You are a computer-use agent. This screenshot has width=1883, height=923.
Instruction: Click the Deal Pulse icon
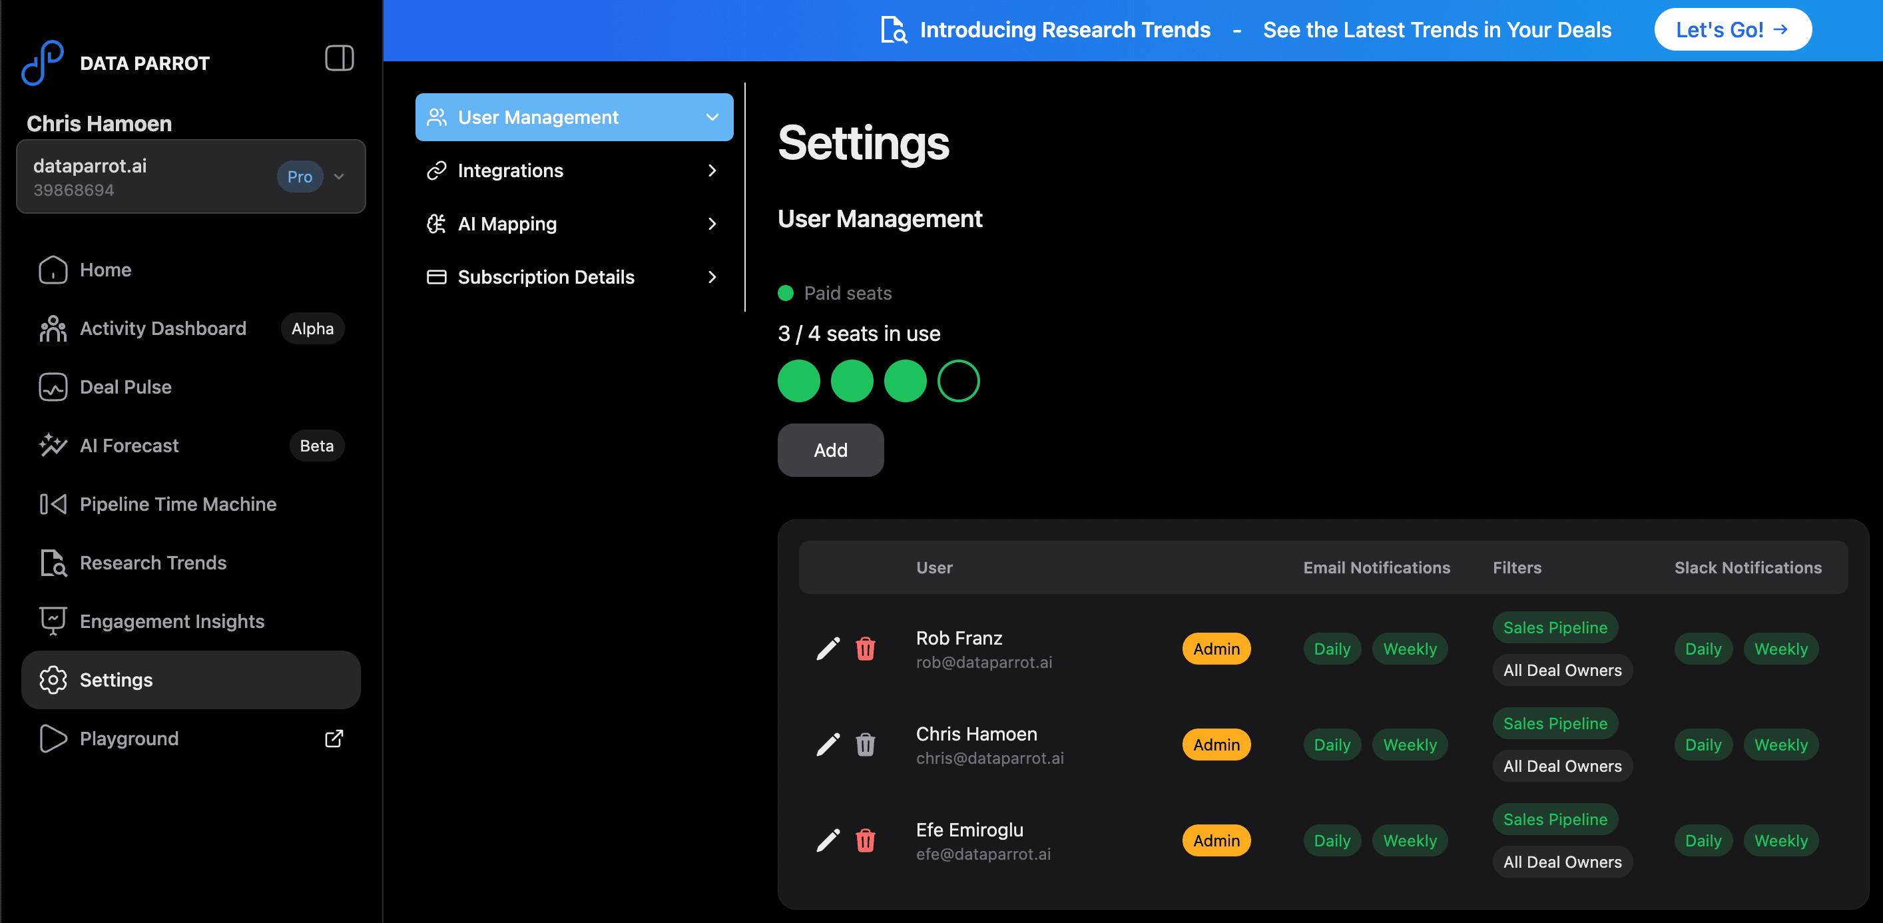click(x=53, y=387)
